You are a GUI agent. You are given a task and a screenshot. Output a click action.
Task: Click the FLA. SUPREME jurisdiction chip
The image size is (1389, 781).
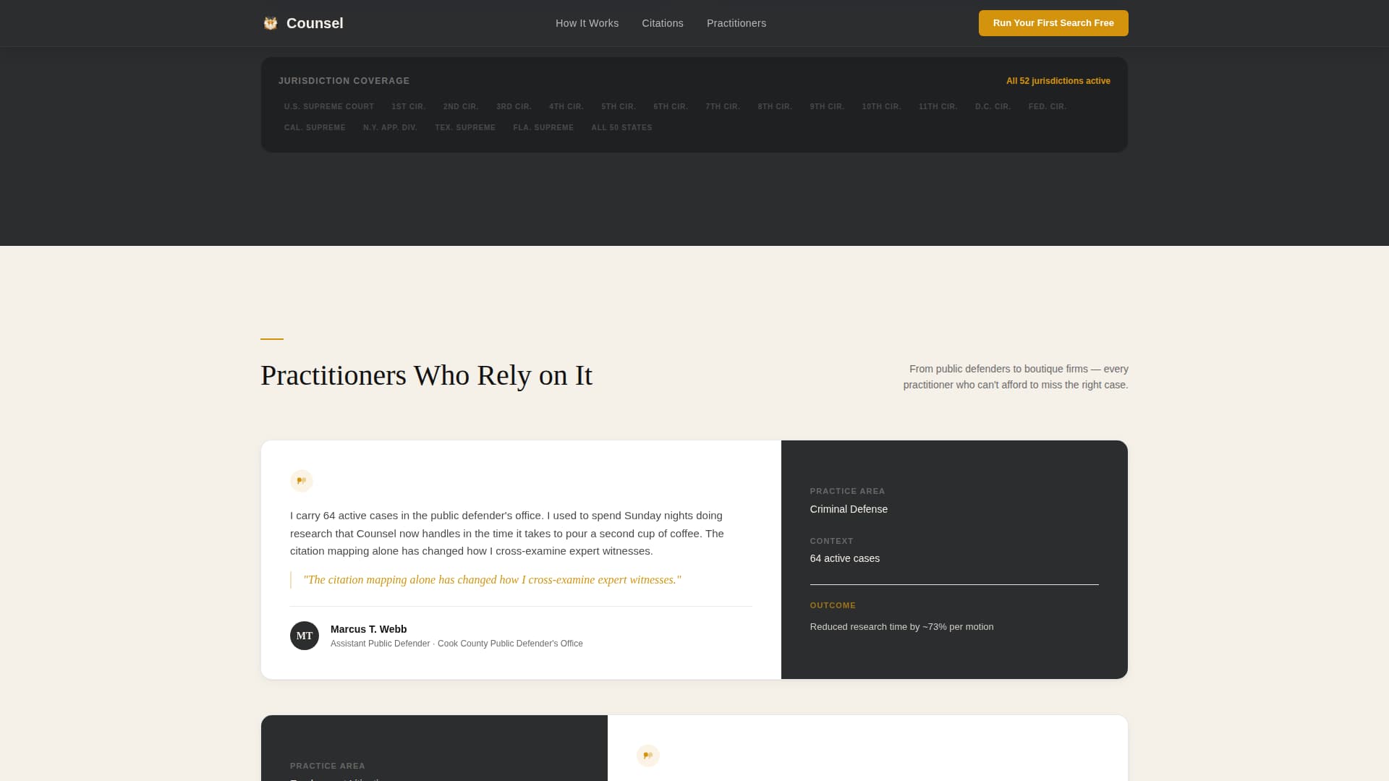[543, 127]
